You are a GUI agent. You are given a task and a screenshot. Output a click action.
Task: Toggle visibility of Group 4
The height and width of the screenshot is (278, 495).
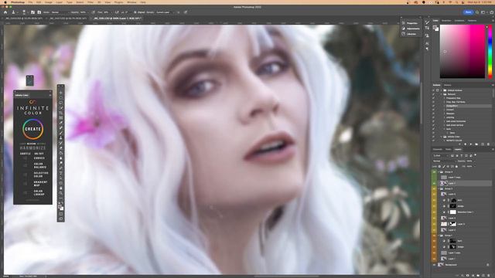[434, 171]
